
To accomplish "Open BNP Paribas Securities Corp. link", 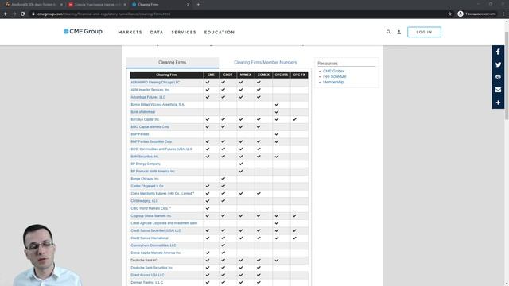I will [151, 141].
